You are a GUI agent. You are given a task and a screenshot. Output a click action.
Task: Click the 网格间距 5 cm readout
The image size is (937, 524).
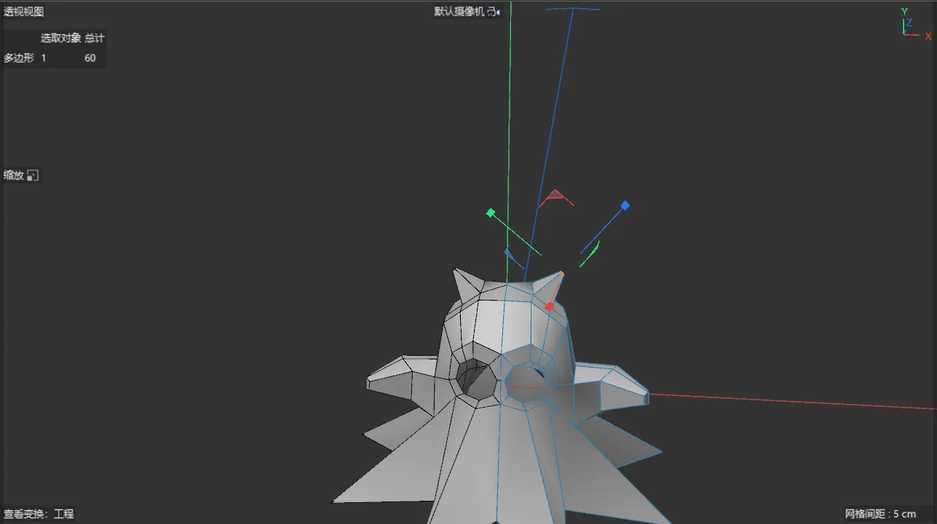coord(881,514)
